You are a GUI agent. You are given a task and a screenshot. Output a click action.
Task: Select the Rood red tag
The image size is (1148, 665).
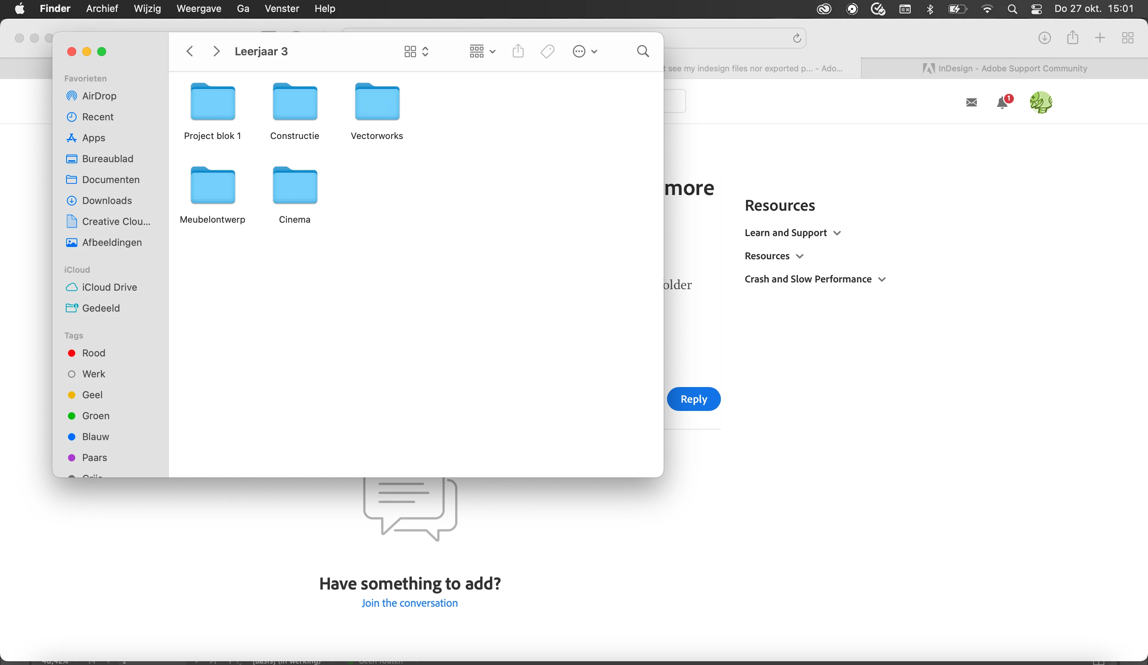(93, 353)
